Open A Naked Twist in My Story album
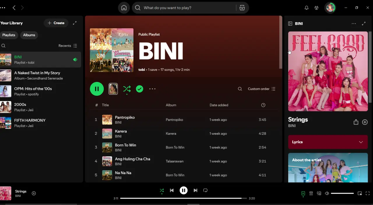The width and height of the screenshot is (373, 205). [41, 76]
